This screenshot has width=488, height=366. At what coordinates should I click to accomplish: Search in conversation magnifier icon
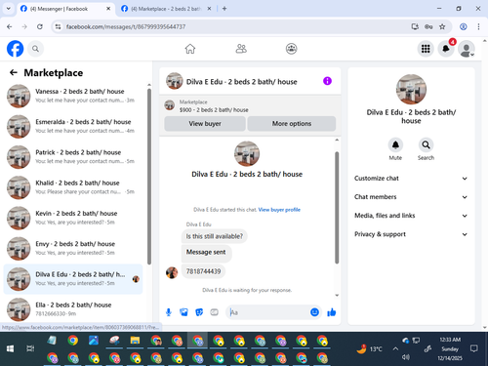pyautogui.click(x=426, y=144)
